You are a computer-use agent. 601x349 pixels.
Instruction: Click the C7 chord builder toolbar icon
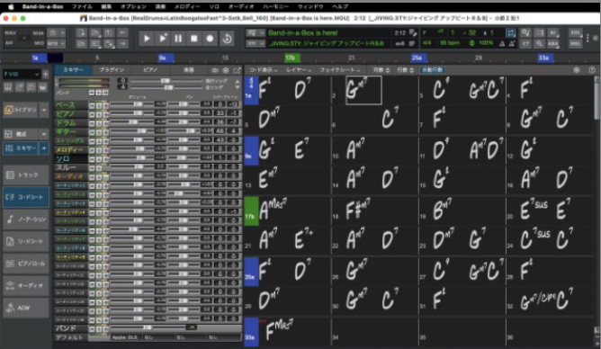[525, 43]
